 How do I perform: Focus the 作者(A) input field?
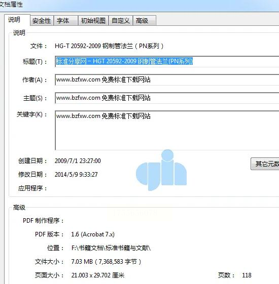coord(167,79)
